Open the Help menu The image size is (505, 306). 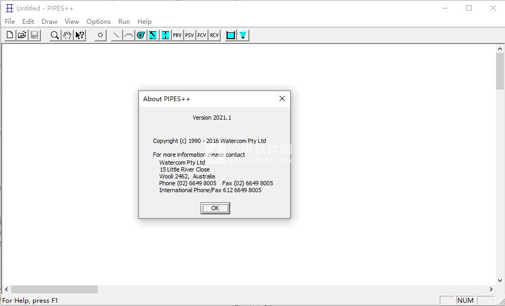[144, 22]
